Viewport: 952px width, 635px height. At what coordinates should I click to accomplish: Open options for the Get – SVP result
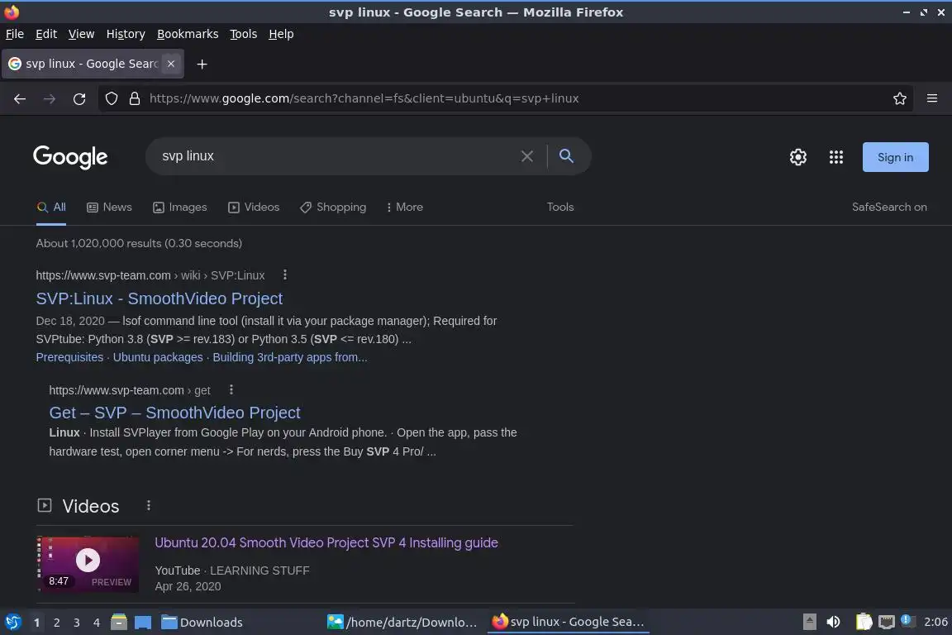(231, 389)
